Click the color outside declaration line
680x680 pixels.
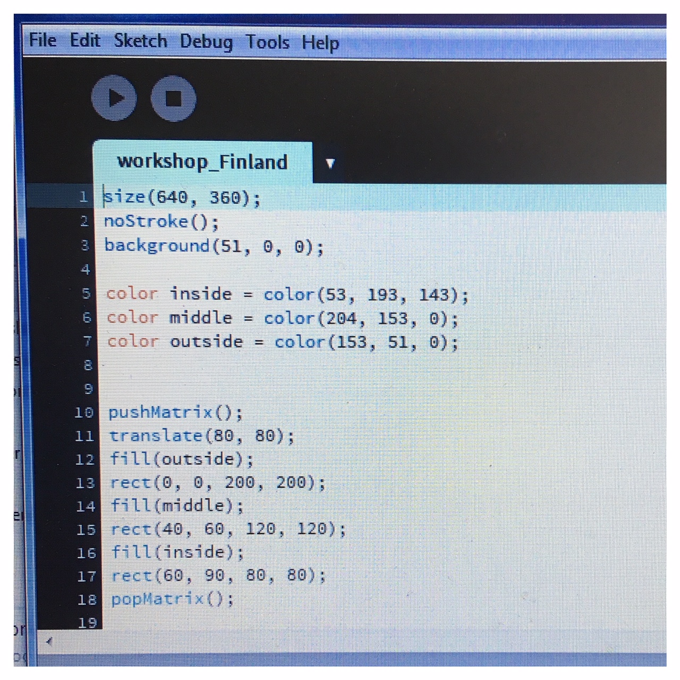[x=283, y=342]
